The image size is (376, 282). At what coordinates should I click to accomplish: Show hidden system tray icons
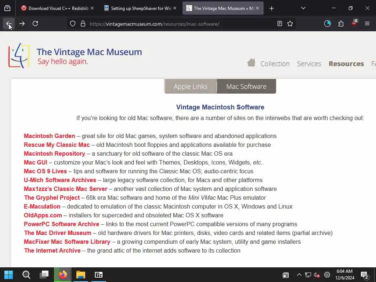coord(299,275)
